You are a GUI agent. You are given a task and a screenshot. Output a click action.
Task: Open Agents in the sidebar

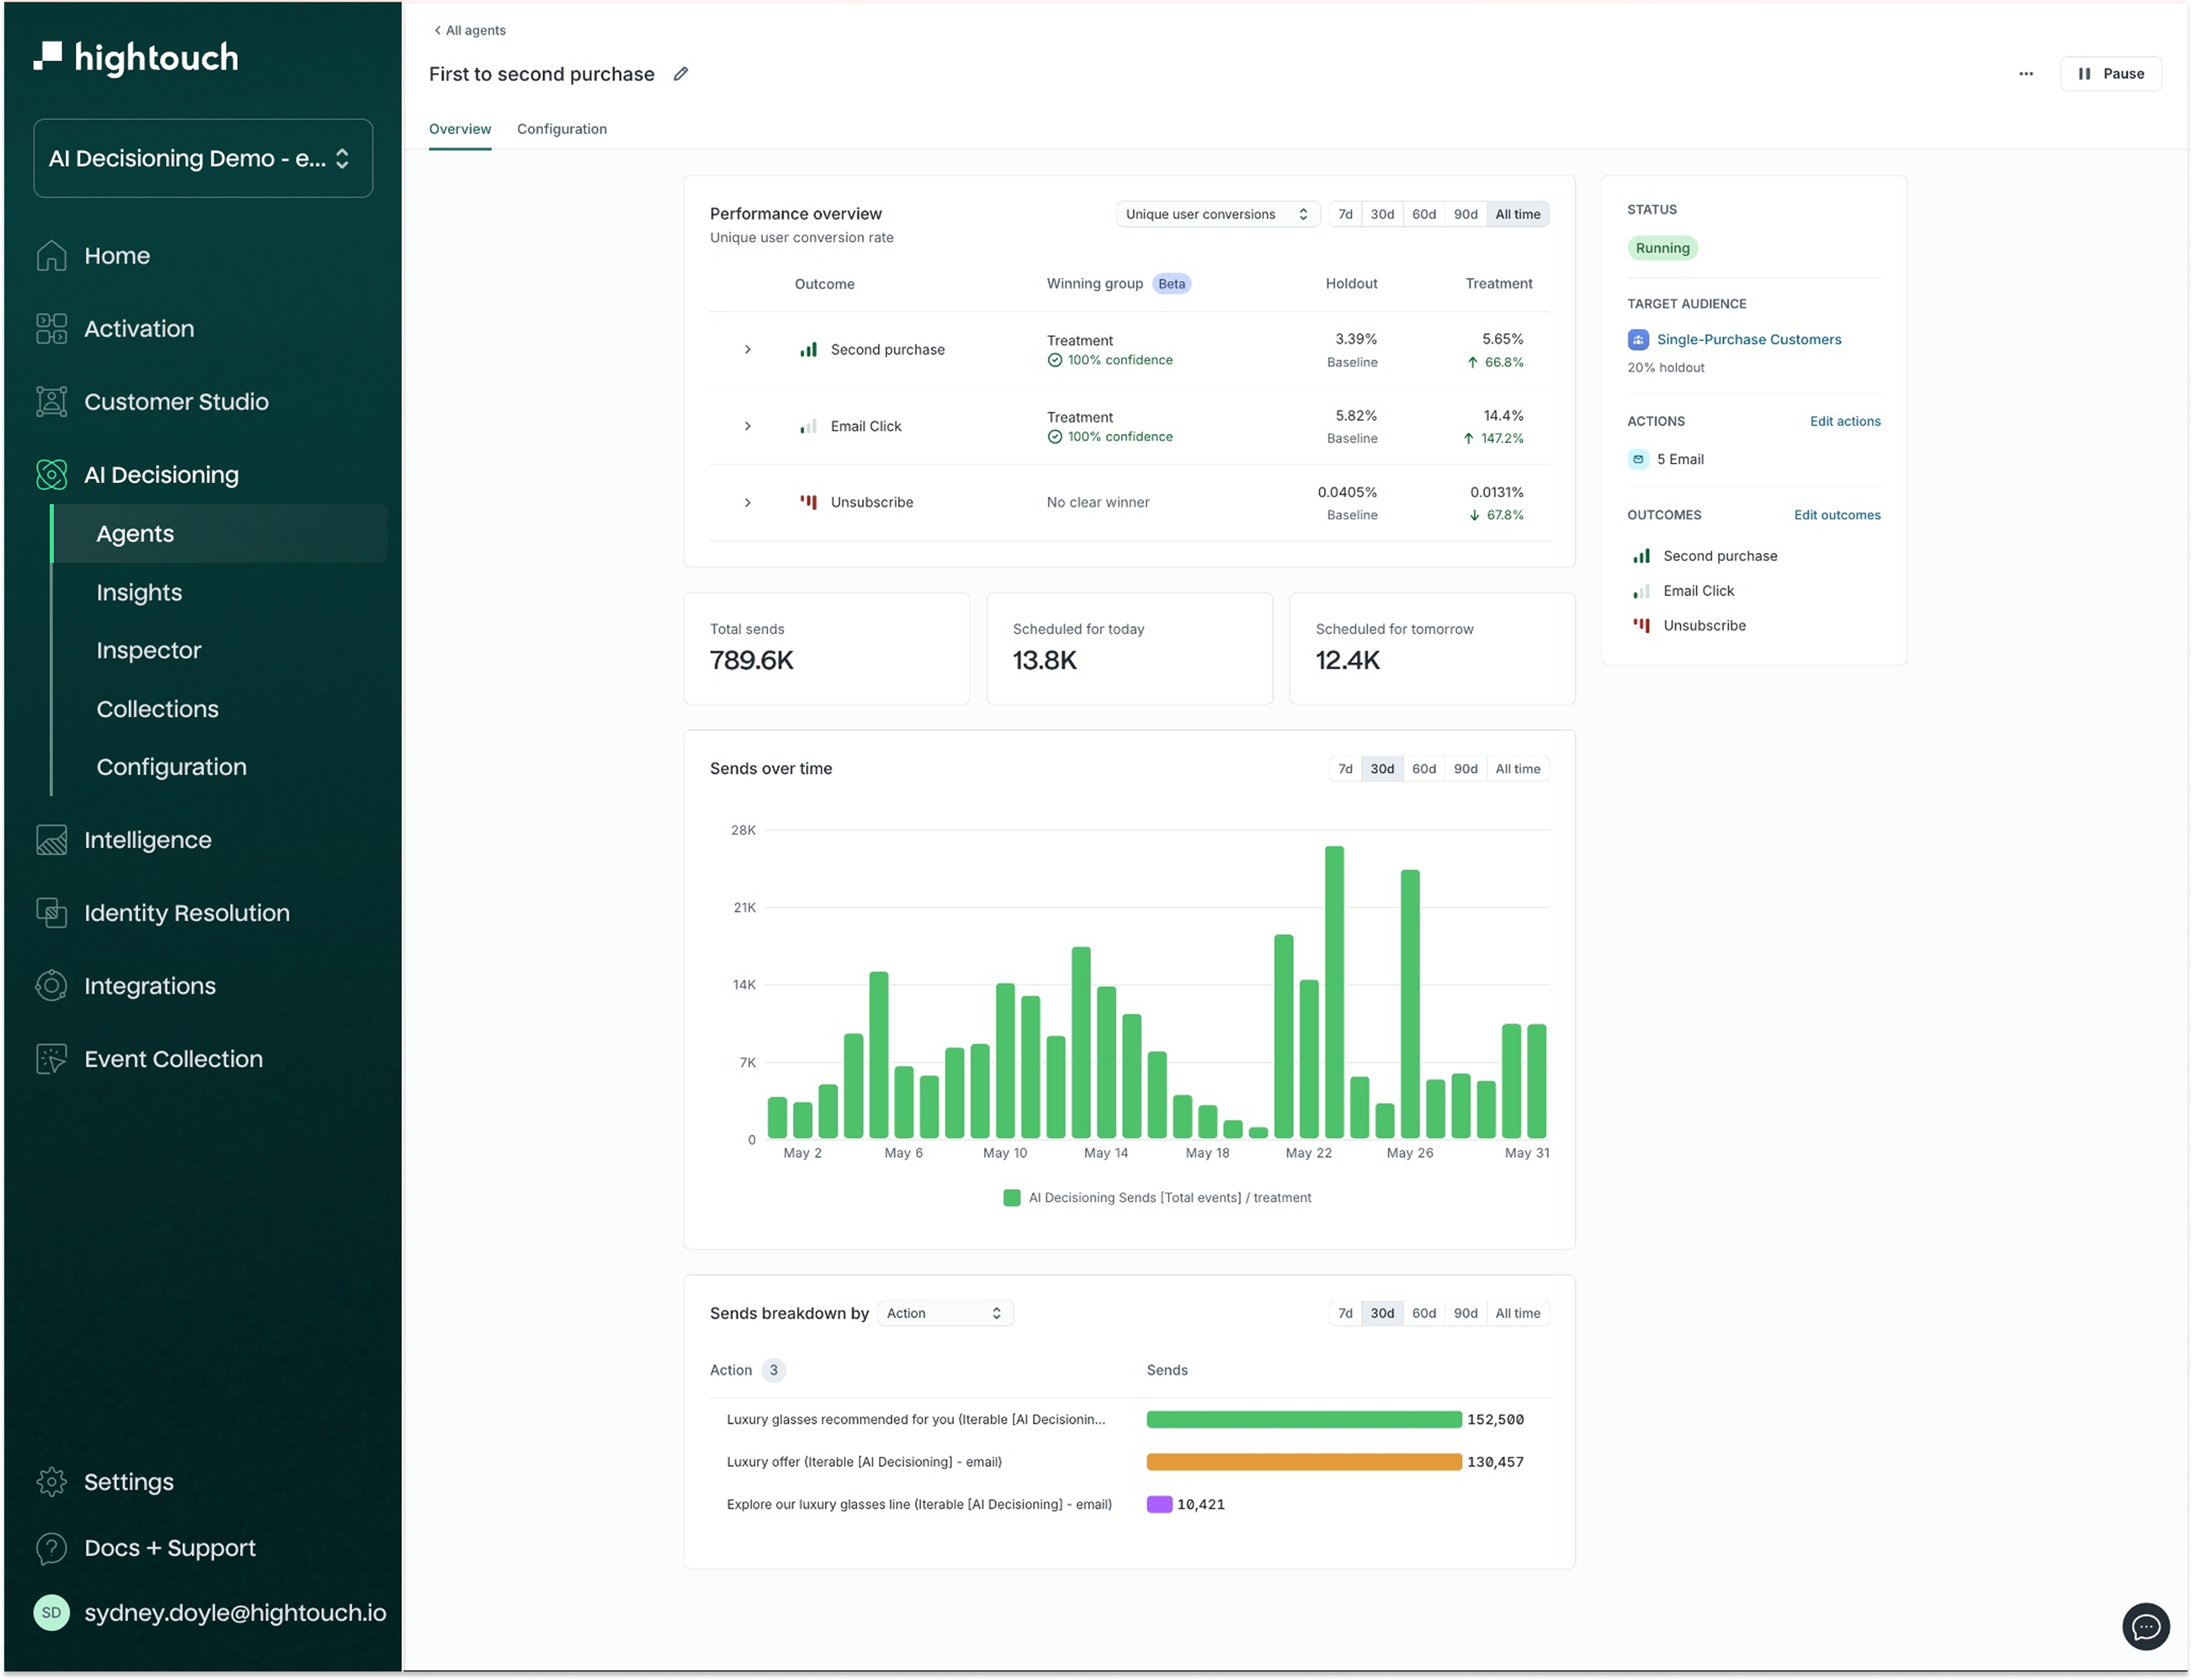click(x=219, y=534)
